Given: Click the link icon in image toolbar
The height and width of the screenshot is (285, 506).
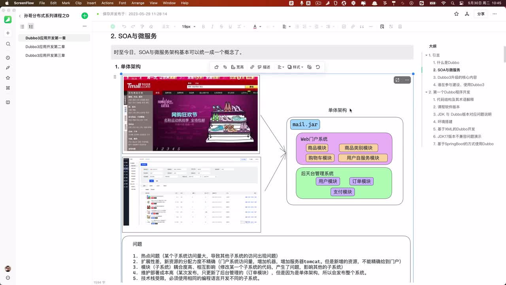Looking at the screenshot, I should click(252, 67).
